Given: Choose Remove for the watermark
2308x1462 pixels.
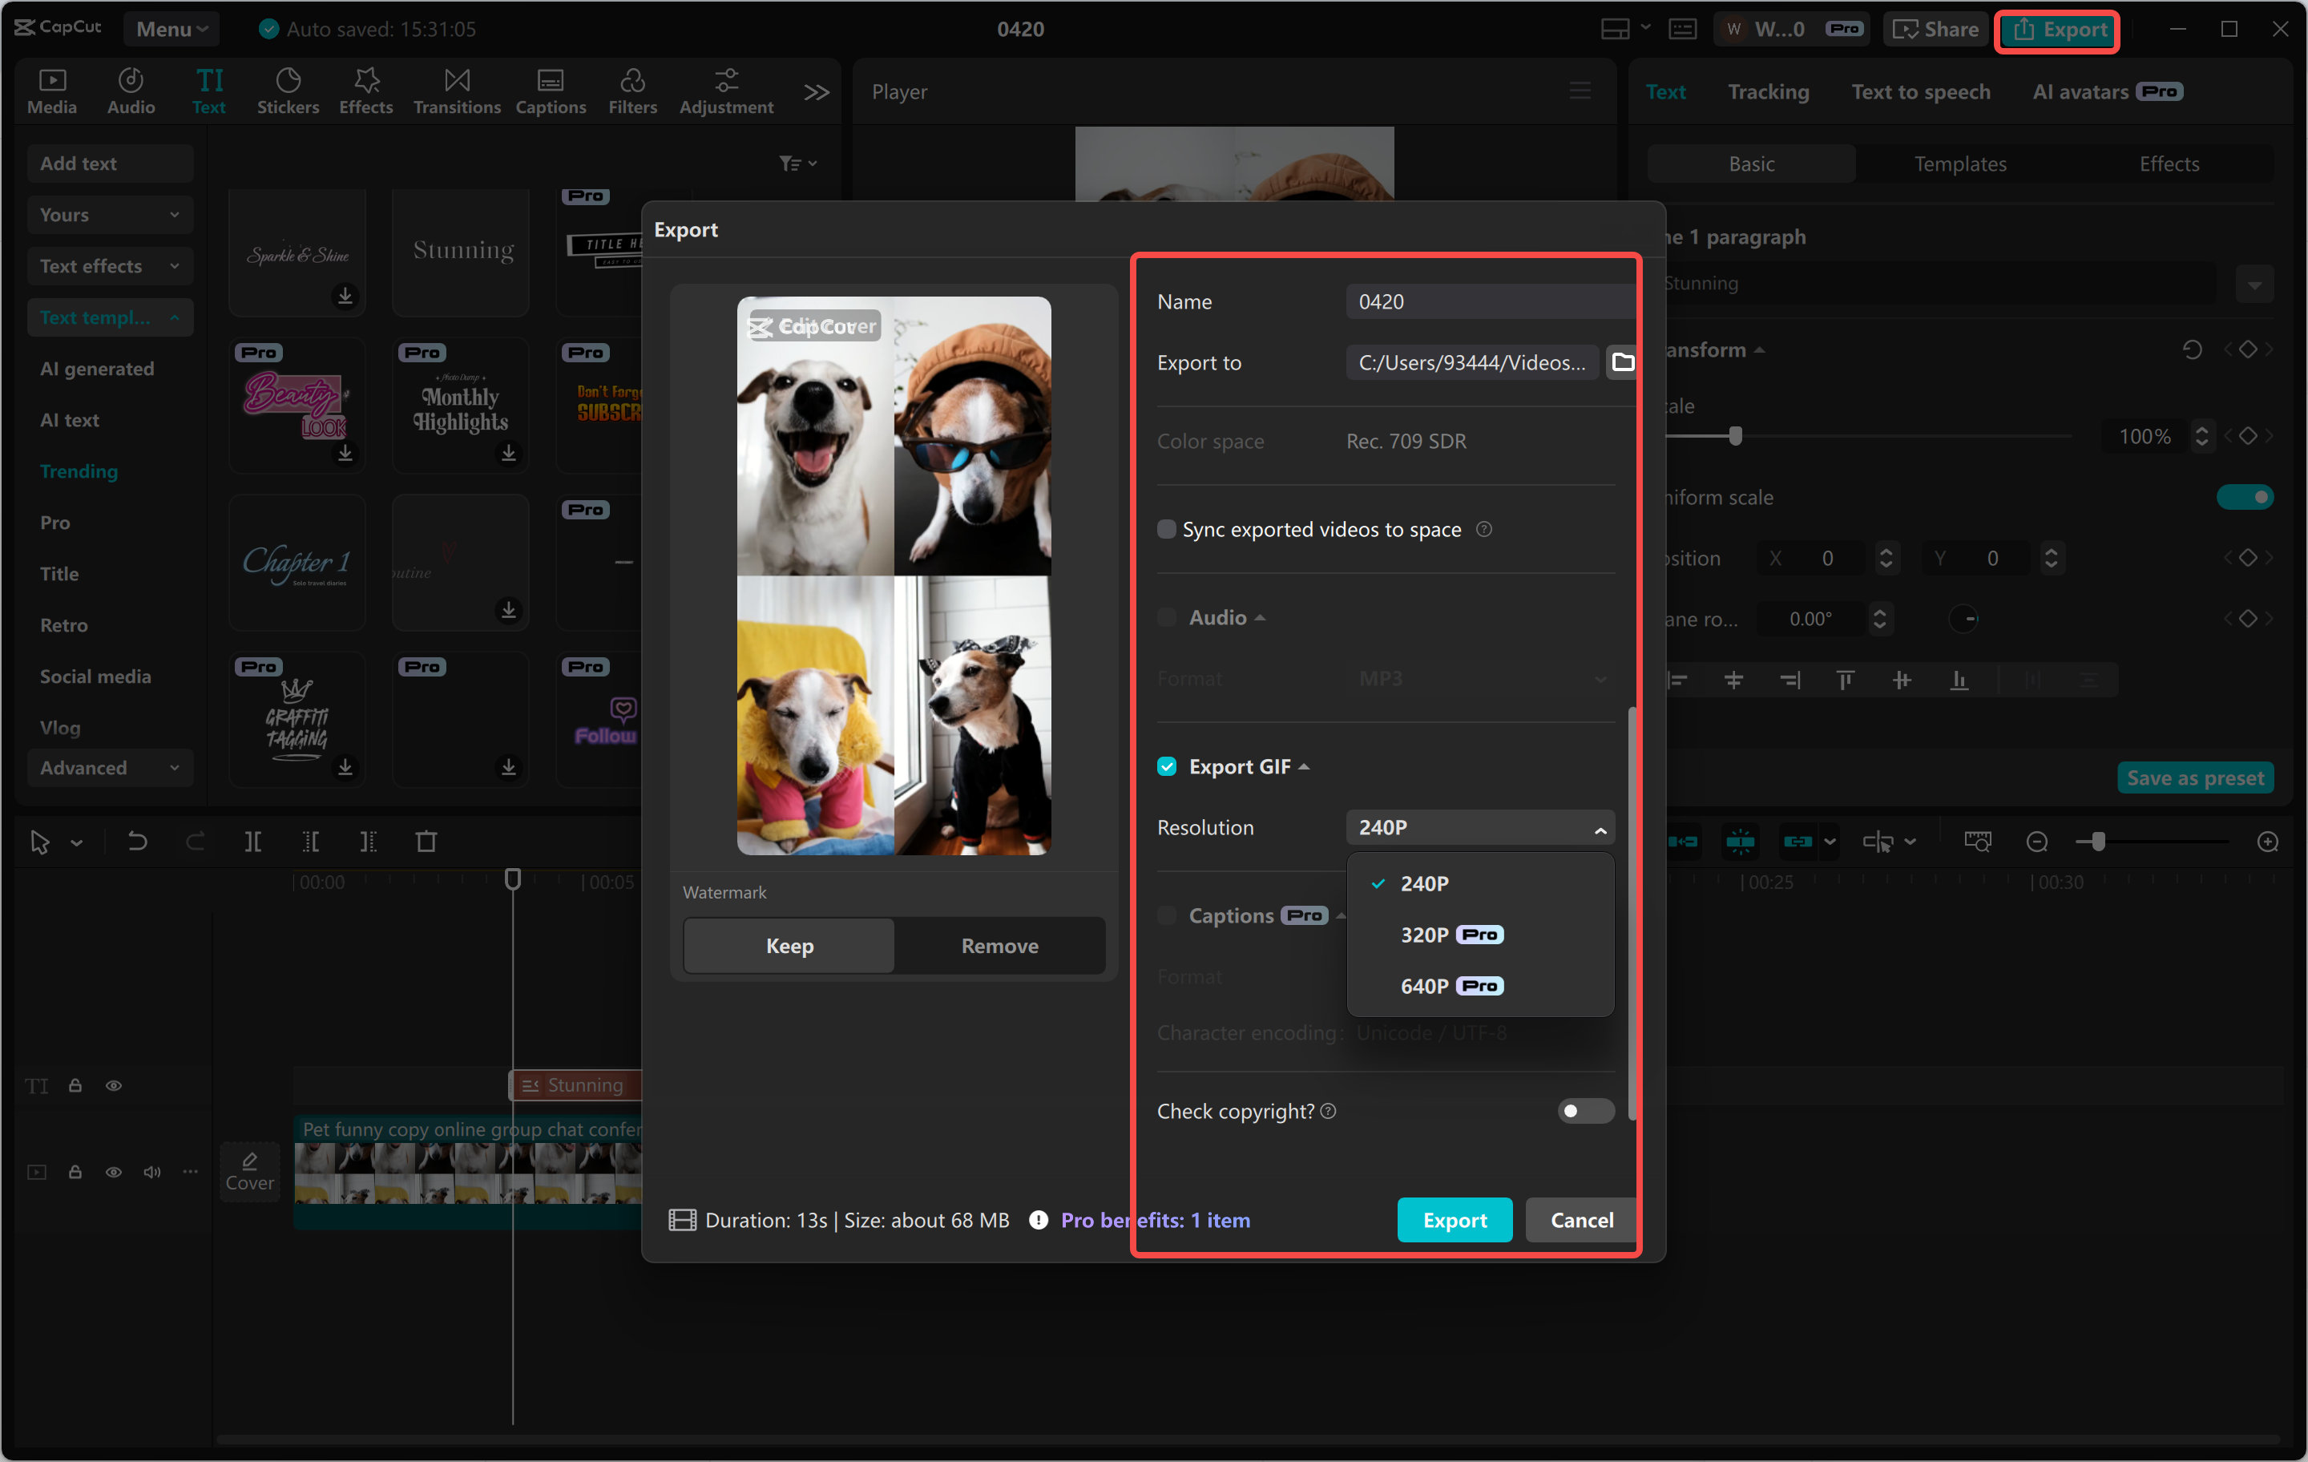Looking at the screenshot, I should tap(999, 945).
